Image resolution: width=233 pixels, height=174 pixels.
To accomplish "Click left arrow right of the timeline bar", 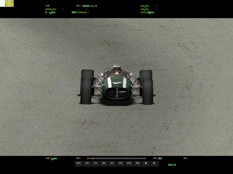I will click(x=154, y=158).
